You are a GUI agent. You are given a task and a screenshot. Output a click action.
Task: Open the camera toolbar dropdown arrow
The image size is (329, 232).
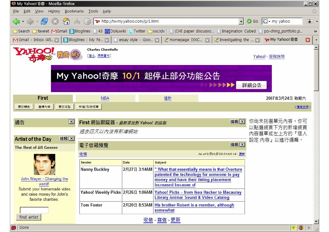[317, 21]
